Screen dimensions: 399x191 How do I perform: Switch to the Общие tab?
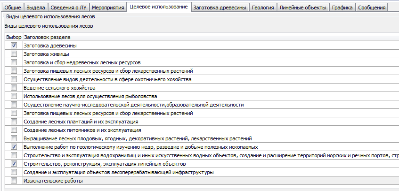(13, 8)
